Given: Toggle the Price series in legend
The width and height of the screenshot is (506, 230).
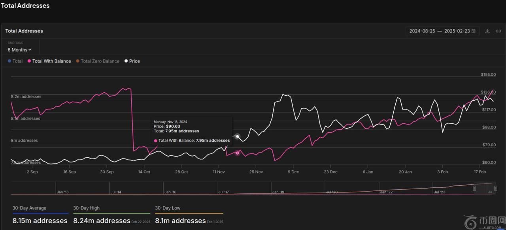Looking at the screenshot, I should [x=132, y=61].
